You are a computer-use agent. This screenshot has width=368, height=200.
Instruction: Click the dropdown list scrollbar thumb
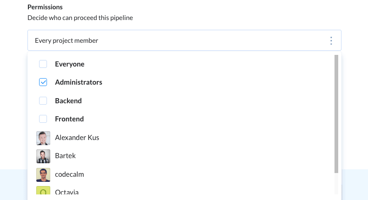[x=336, y=114]
